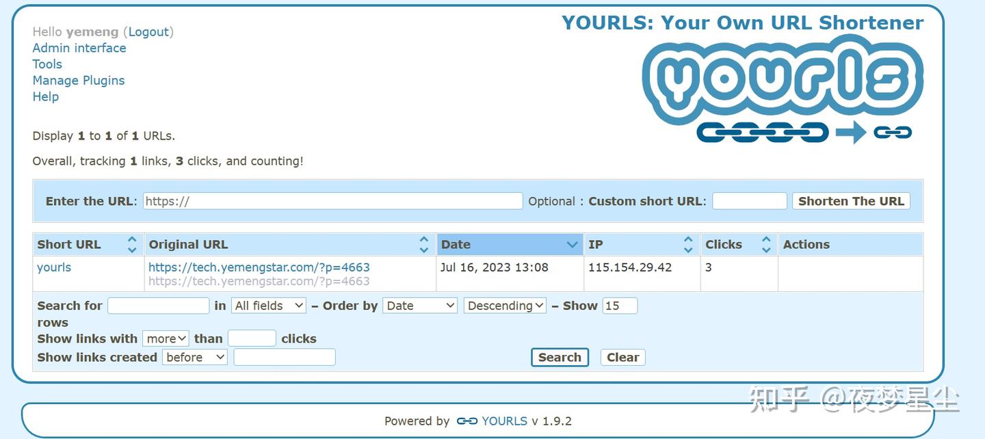This screenshot has height=439, width=985.
Task: Click the Clear button to reset filters
Action: click(x=622, y=357)
